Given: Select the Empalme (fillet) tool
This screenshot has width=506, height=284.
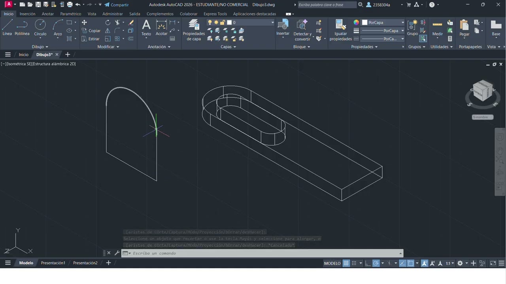Looking at the screenshot, I should [117, 31].
